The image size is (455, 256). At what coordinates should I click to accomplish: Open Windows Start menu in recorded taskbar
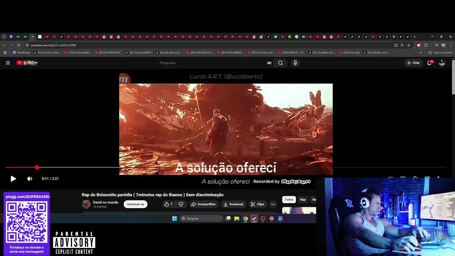(175, 219)
